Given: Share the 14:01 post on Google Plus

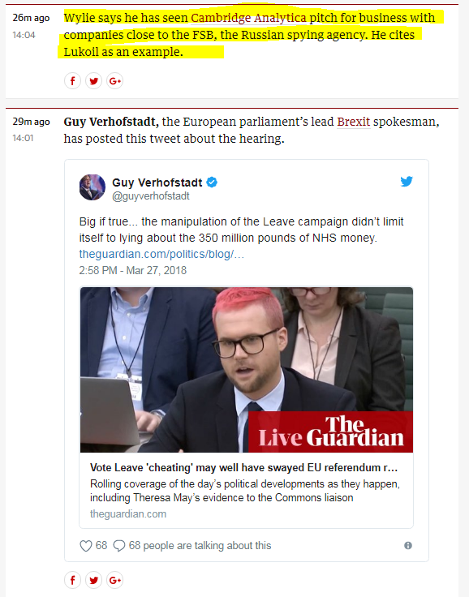Looking at the screenshot, I should pyautogui.click(x=114, y=580).
